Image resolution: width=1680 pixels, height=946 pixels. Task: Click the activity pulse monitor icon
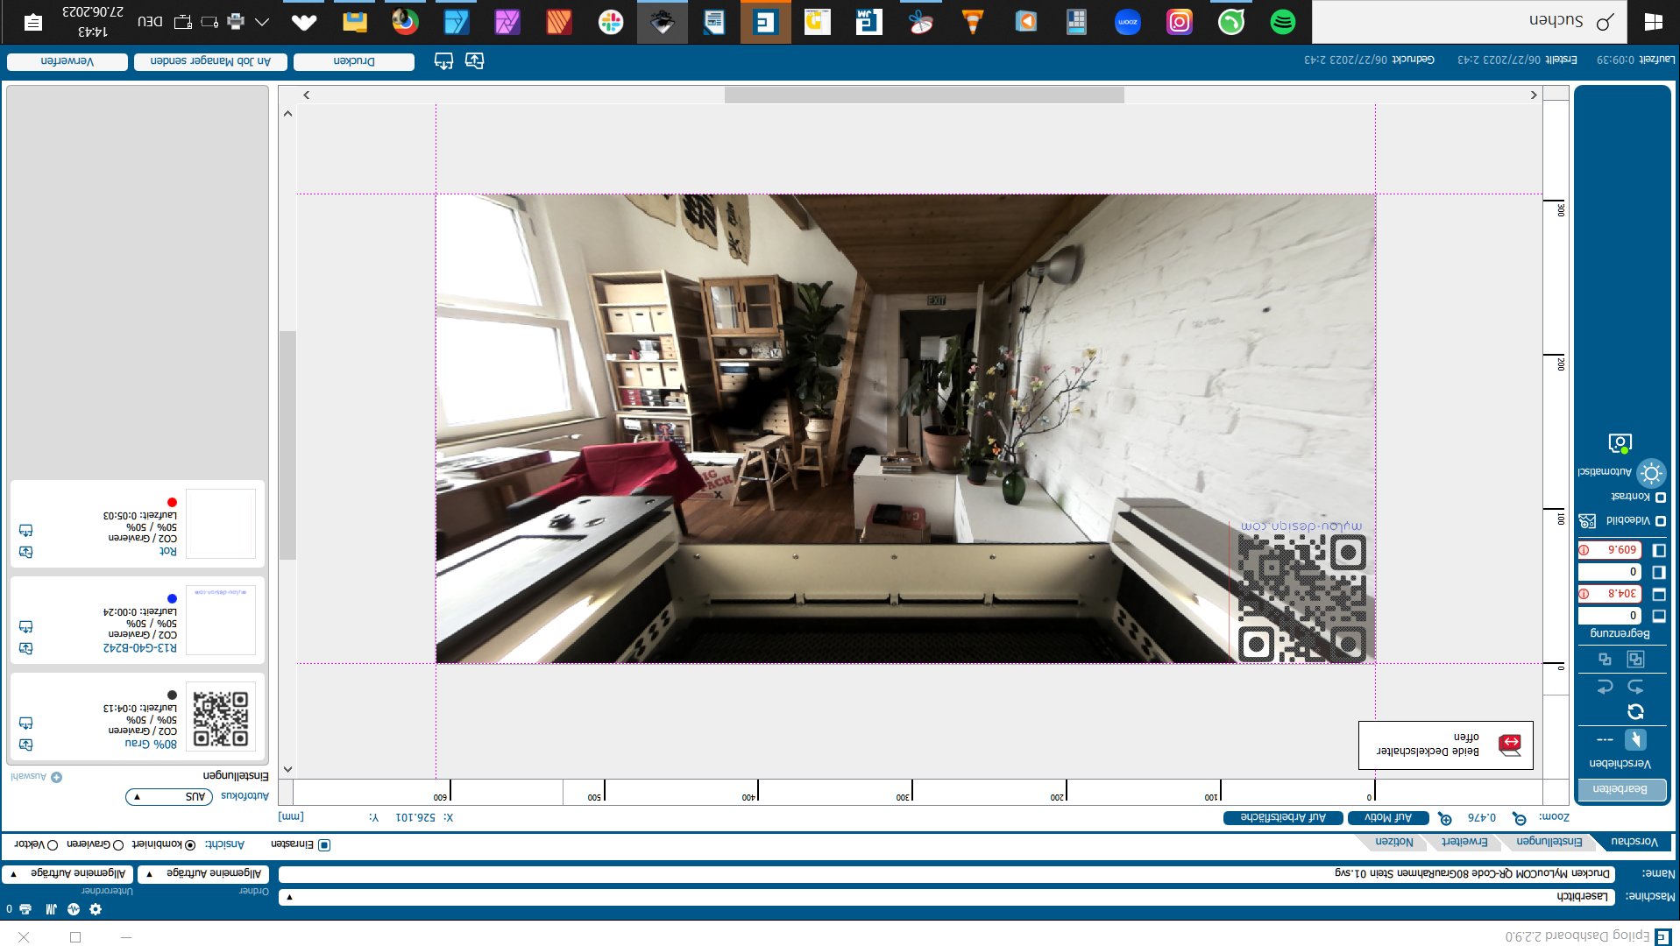[74, 909]
